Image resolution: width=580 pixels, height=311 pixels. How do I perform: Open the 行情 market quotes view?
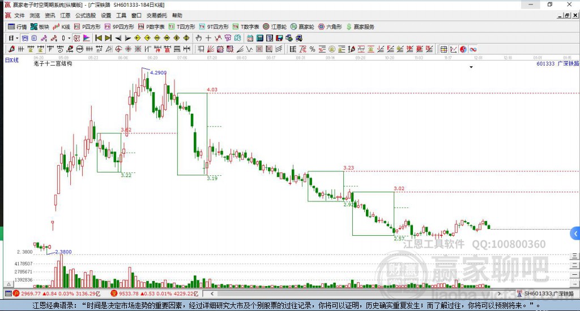pyautogui.click(x=18, y=27)
